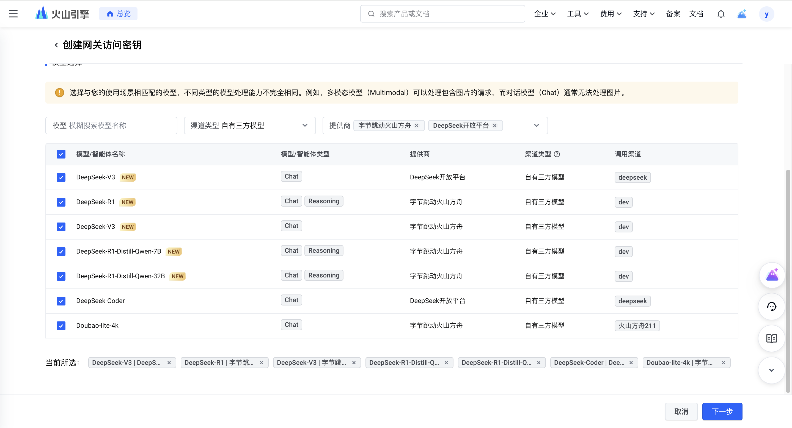
Task: Open the 企业 menu
Action: 544,14
